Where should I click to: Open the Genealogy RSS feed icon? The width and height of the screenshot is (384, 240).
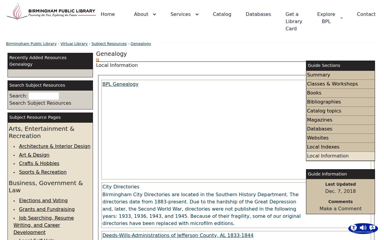click(97, 60)
